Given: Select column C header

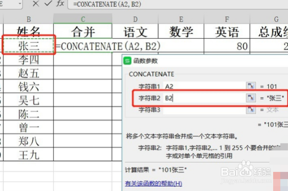Looking at the screenshot, I should point(83,19).
